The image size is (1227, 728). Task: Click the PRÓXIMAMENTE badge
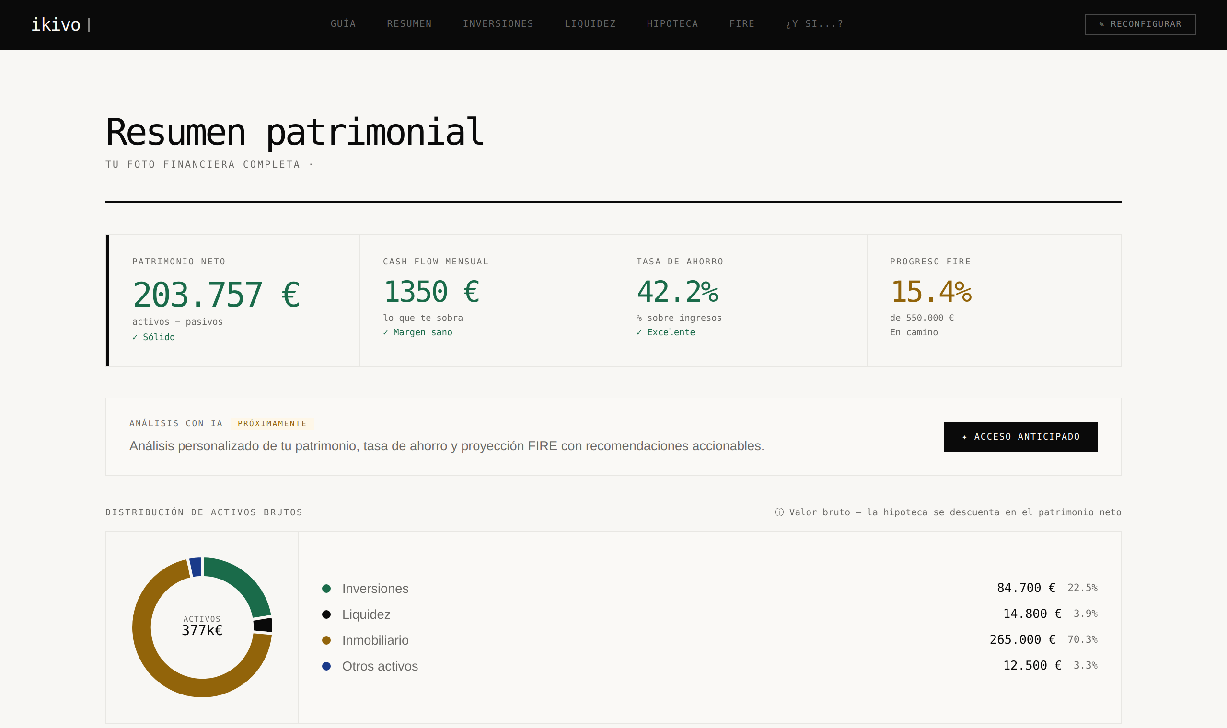272,423
